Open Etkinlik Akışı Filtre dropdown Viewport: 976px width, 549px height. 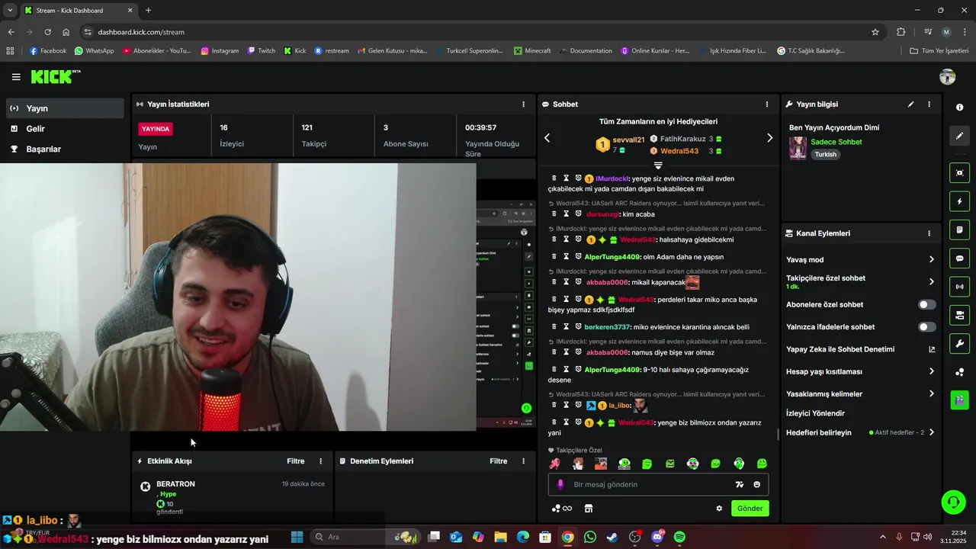(x=296, y=461)
